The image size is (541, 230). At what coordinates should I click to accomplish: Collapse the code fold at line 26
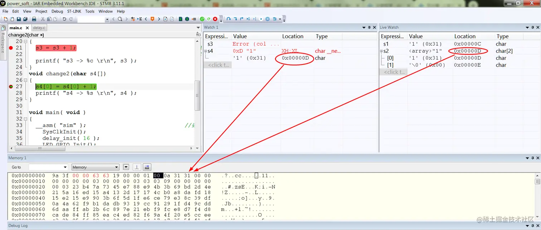(x=25, y=80)
